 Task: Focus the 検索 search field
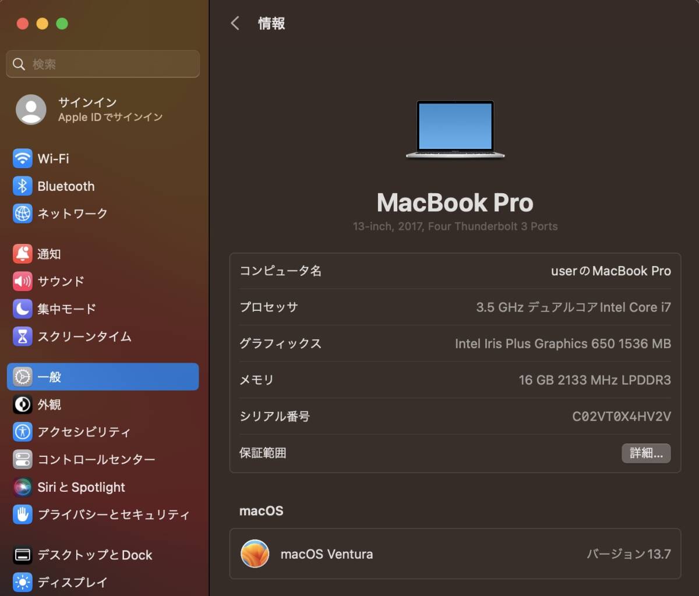pyautogui.click(x=103, y=64)
